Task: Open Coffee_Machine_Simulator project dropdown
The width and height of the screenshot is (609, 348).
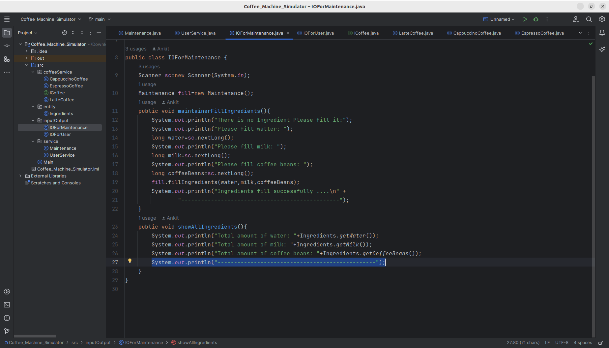Action: tap(51, 19)
